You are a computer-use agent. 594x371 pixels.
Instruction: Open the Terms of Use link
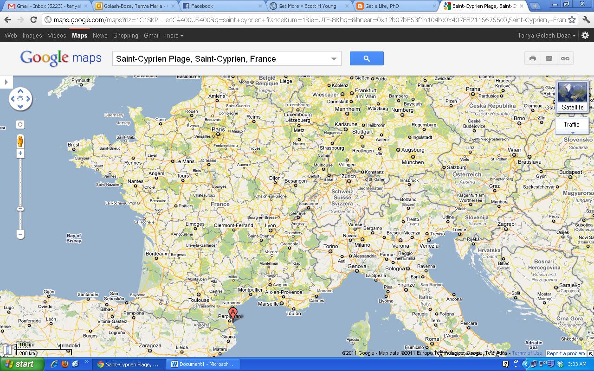coord(527,353)
